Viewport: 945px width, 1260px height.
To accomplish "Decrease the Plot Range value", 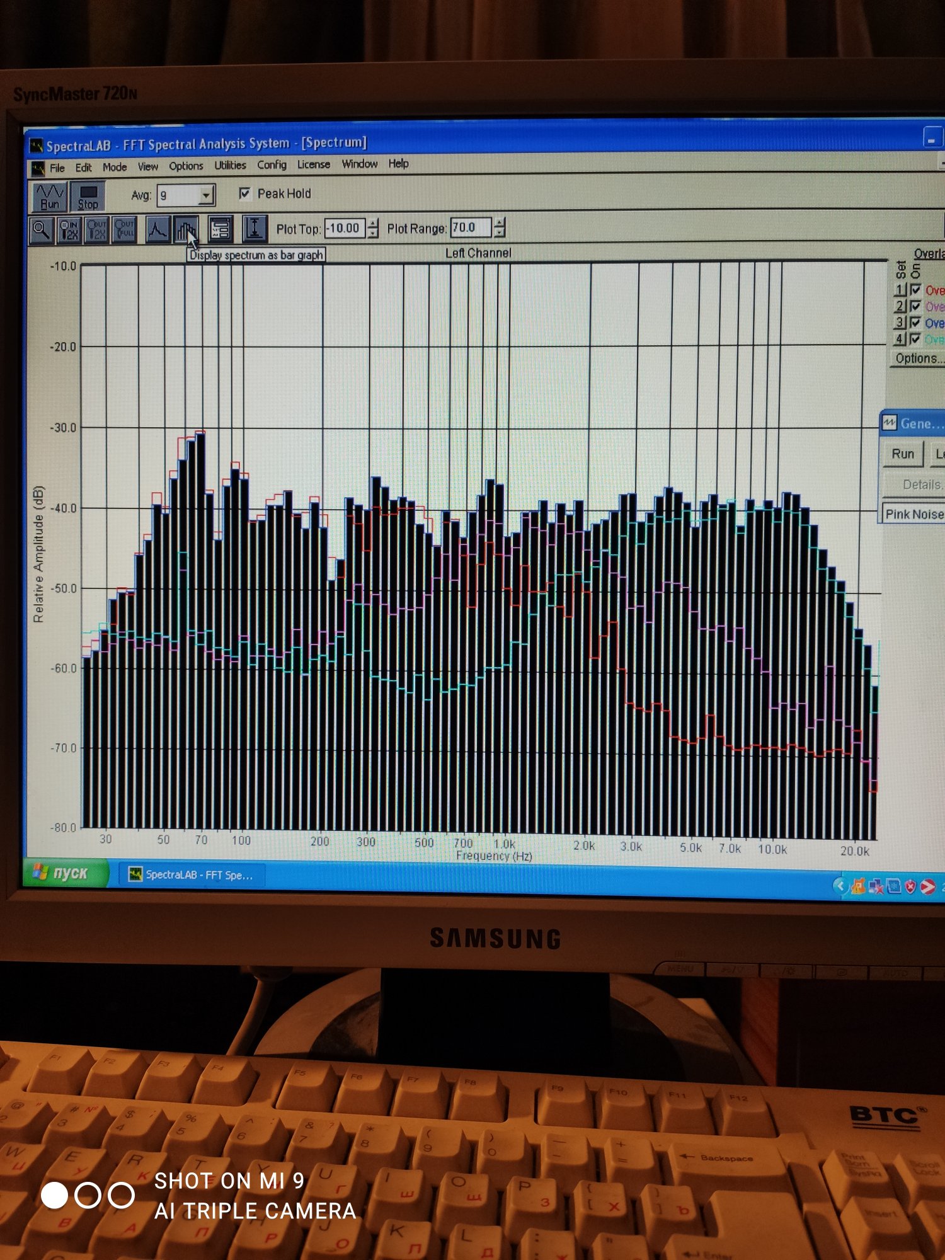I will click(500, 232).
